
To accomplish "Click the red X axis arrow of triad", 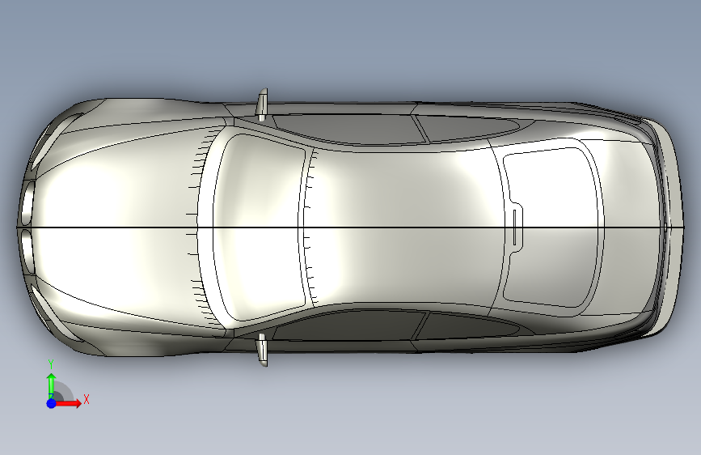I will point(69,403).
